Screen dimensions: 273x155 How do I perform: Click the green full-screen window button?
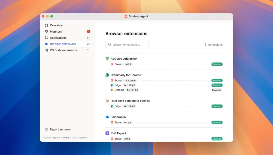(x=52, y=16)
